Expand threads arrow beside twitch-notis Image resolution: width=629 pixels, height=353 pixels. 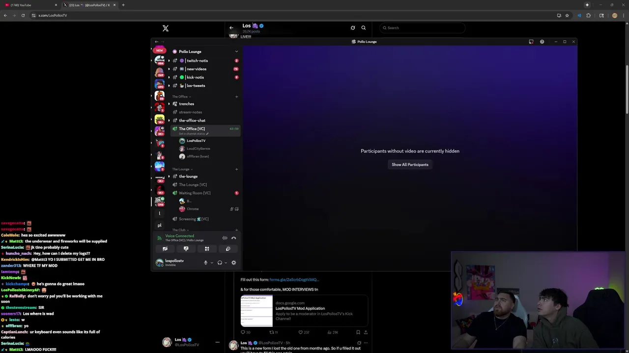coord(169,61)
